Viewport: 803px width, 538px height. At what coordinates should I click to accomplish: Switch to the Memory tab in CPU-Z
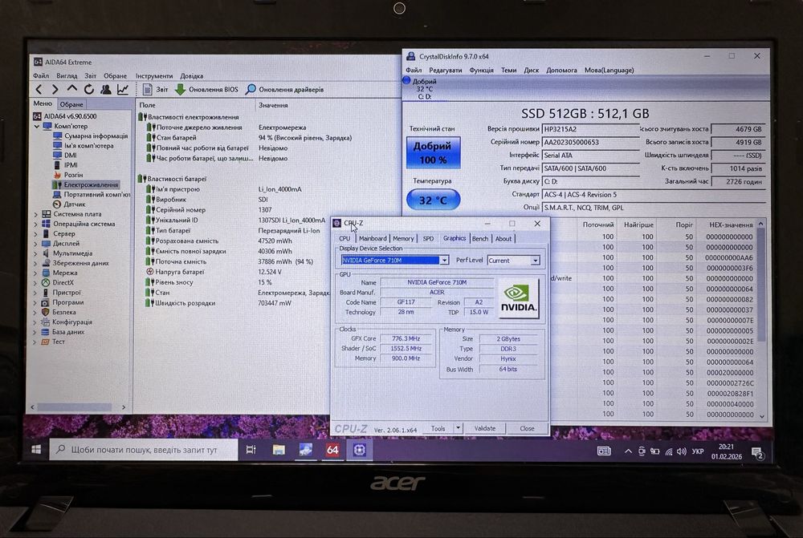403,239
